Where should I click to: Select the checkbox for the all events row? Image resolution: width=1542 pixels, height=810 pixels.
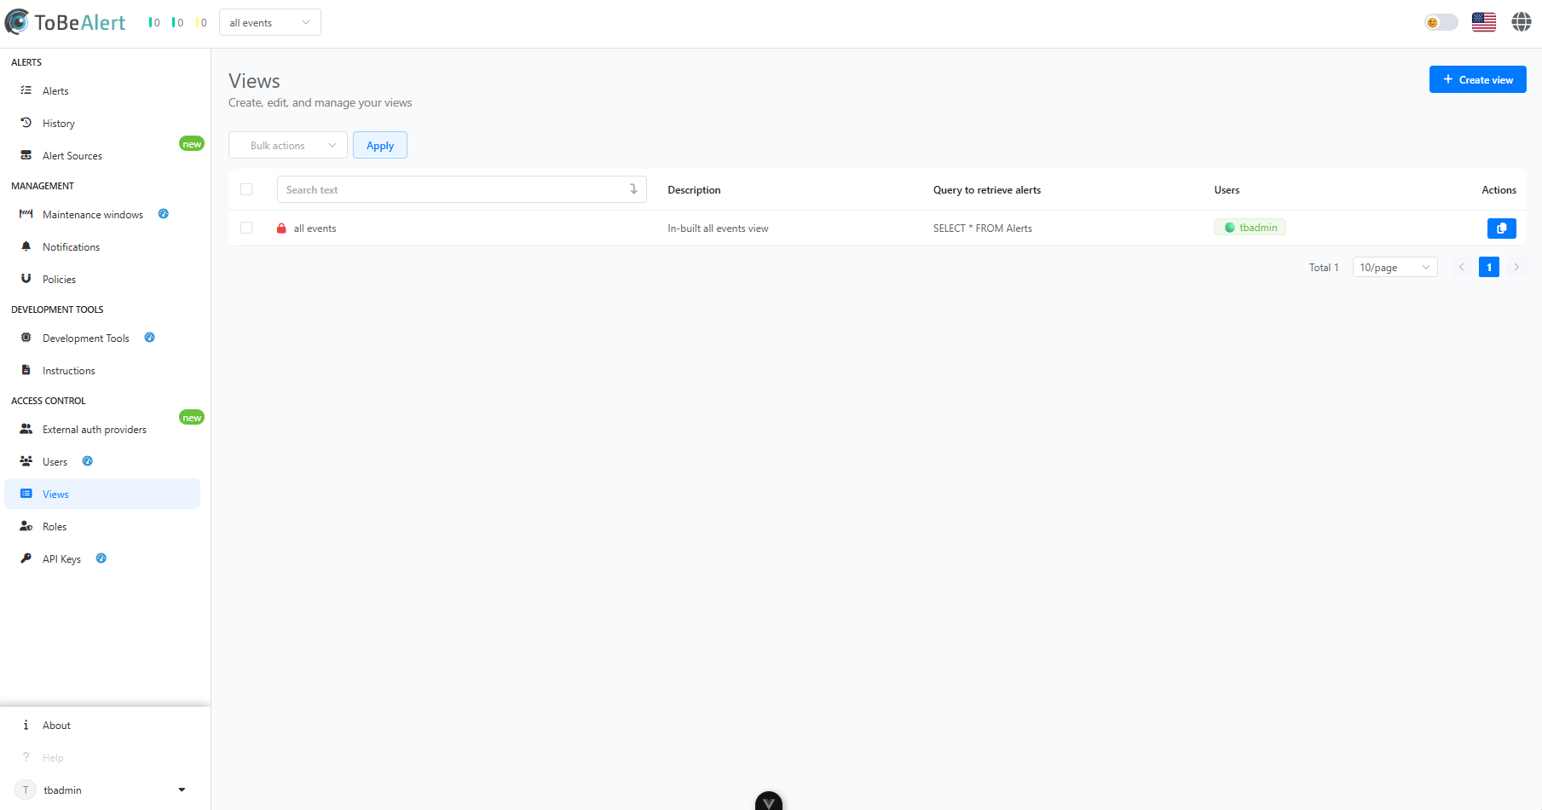point(246,228)
